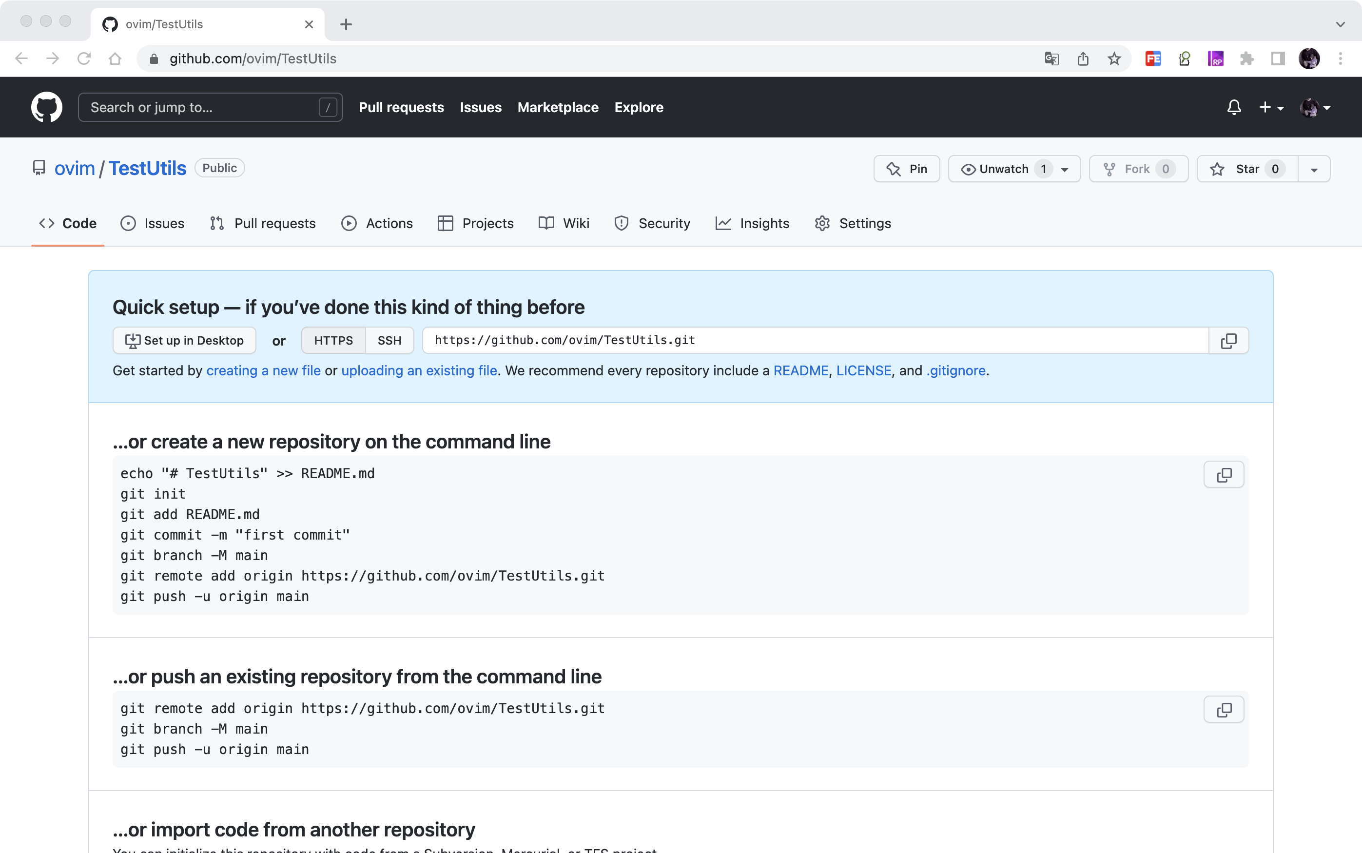Viewport: 1362px width, 853px height.
Task: Open the plus create-new dropdown
Action: (1271, 107)
